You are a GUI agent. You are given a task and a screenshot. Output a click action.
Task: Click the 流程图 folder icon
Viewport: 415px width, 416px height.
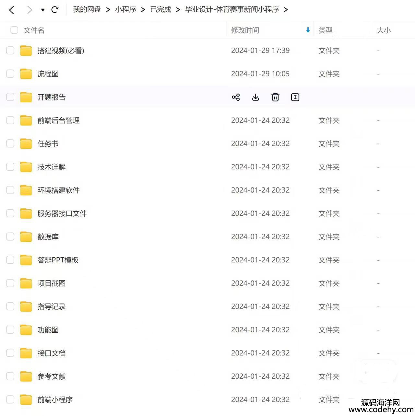pyautogui.click(x=26, y=74)
